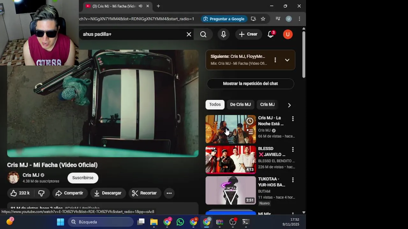Add La Noche Está to Watch Later
This screenshot has height=229, width=408.
(x=250, y=121)
